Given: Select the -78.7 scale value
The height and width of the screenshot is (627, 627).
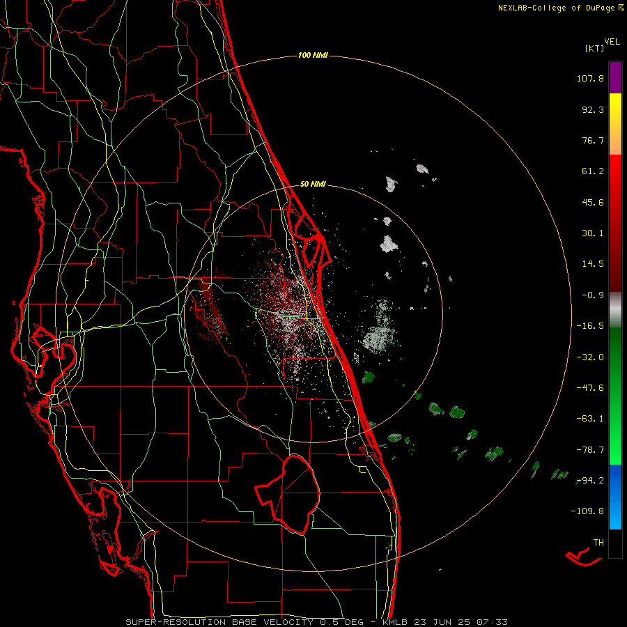Looking at the screenshot, I should 590,450.
